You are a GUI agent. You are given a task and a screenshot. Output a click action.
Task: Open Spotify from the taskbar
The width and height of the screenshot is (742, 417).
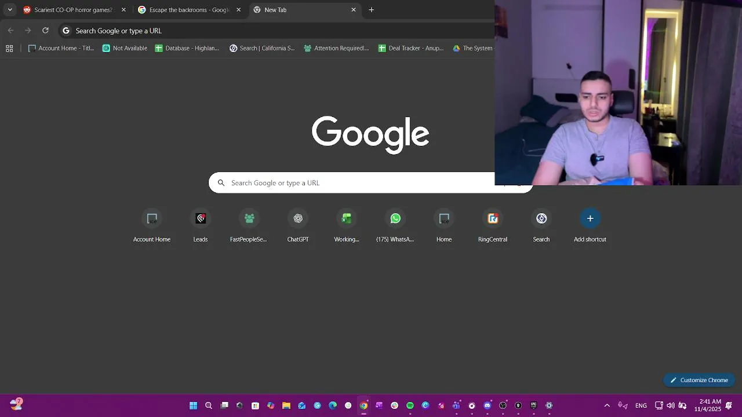pos(410,405)
